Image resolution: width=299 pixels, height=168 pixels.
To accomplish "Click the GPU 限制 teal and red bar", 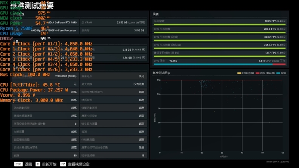I will [x=219, y=64].
